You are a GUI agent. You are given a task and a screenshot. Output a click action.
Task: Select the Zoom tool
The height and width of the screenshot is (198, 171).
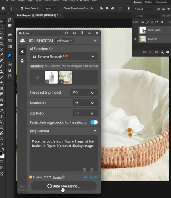[1, 138]
